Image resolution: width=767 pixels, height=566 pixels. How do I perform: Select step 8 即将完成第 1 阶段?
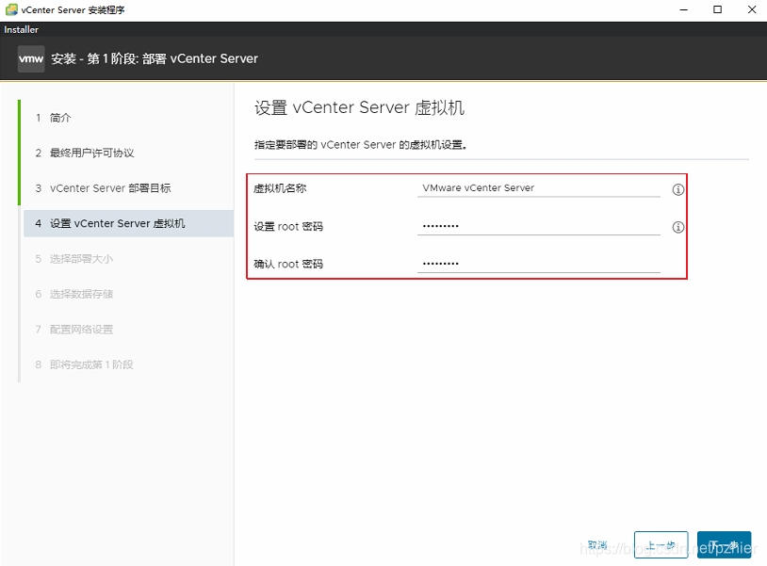(x=84, y=364)
